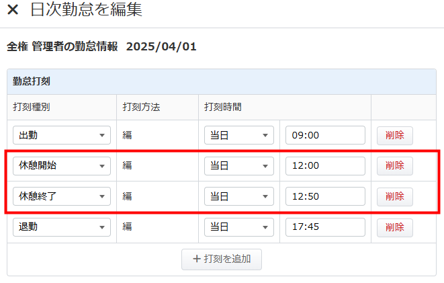The width and height of the screenshot is (444, 283).
Task: Delete the 休憩終了 punch row
Action: [x=395, y=196]
